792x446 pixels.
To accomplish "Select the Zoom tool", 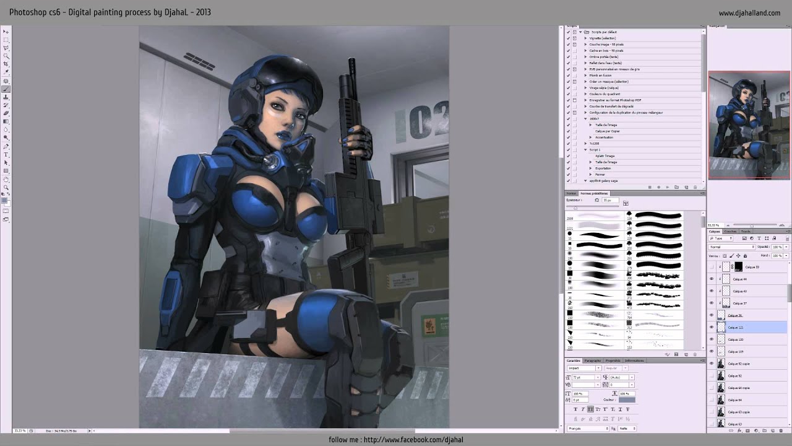I will click(x=6, y=187).
